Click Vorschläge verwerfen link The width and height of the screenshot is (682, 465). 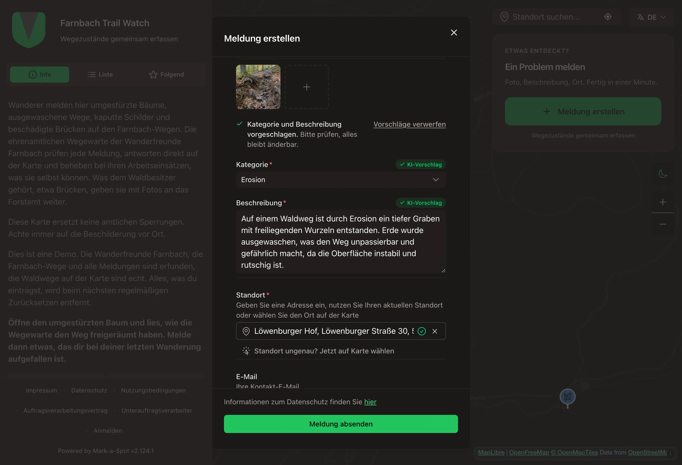coord(409,124)
